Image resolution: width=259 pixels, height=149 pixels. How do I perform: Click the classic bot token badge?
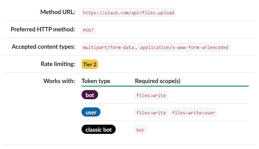click(x=98, y=129)
